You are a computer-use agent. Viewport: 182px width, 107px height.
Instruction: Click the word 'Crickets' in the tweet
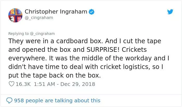(134, 50)
